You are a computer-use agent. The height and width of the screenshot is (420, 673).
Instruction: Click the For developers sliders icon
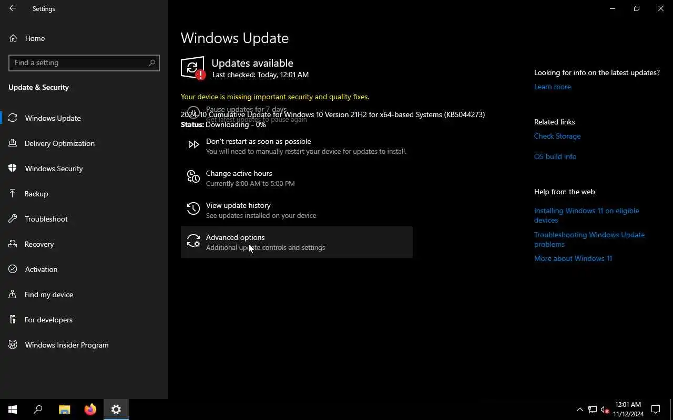pyautogui.click(x=13, y=320)
